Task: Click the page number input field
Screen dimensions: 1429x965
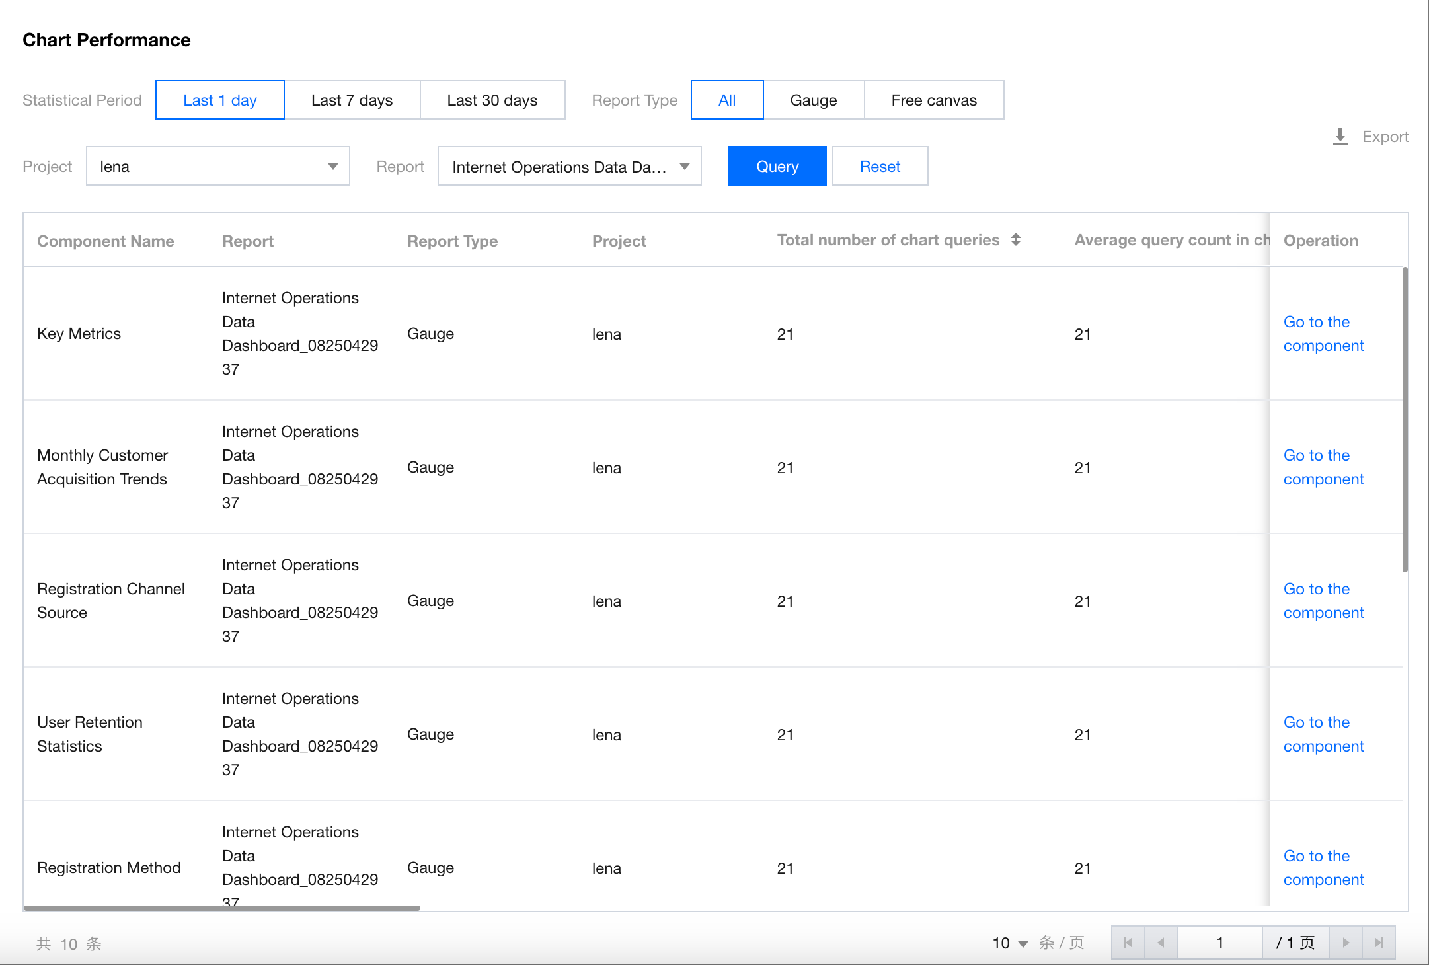Action: [1219, 943]
